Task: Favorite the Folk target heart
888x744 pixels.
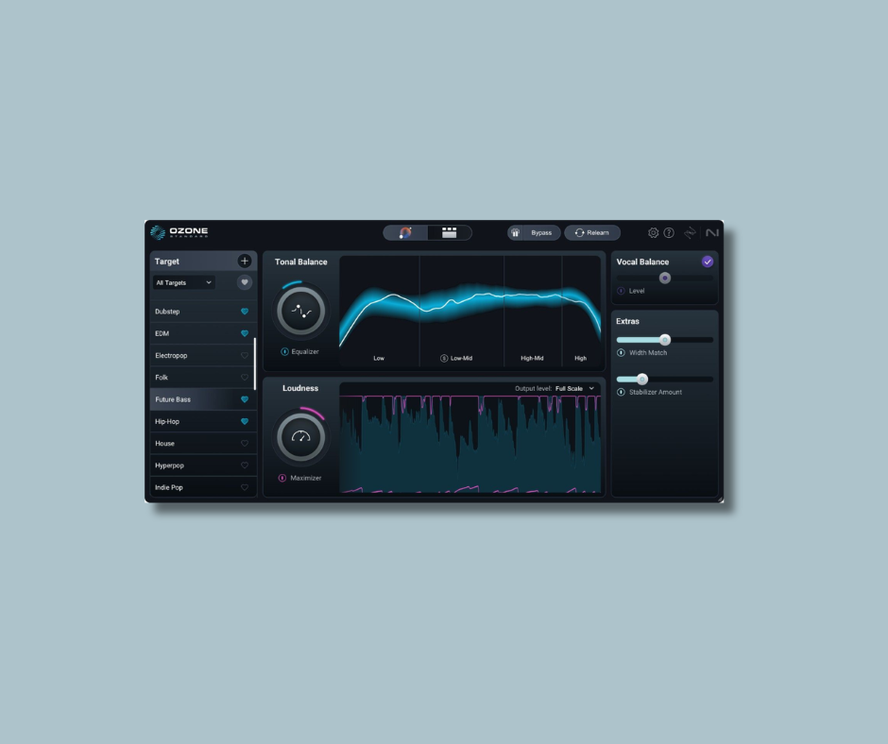Action: (245, 377)
